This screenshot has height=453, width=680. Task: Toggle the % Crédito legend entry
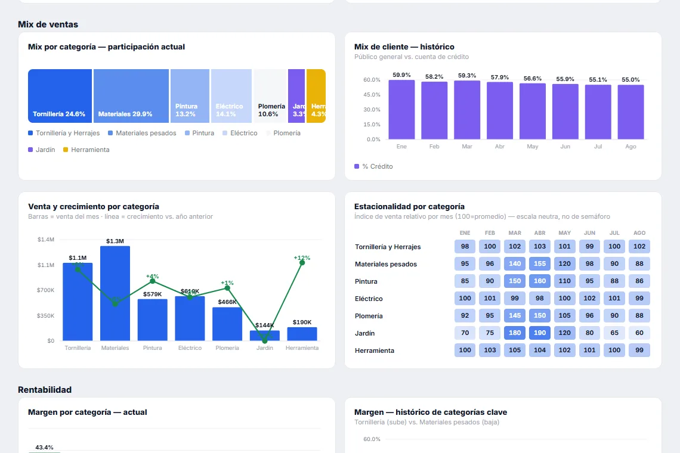pos(373,166)
